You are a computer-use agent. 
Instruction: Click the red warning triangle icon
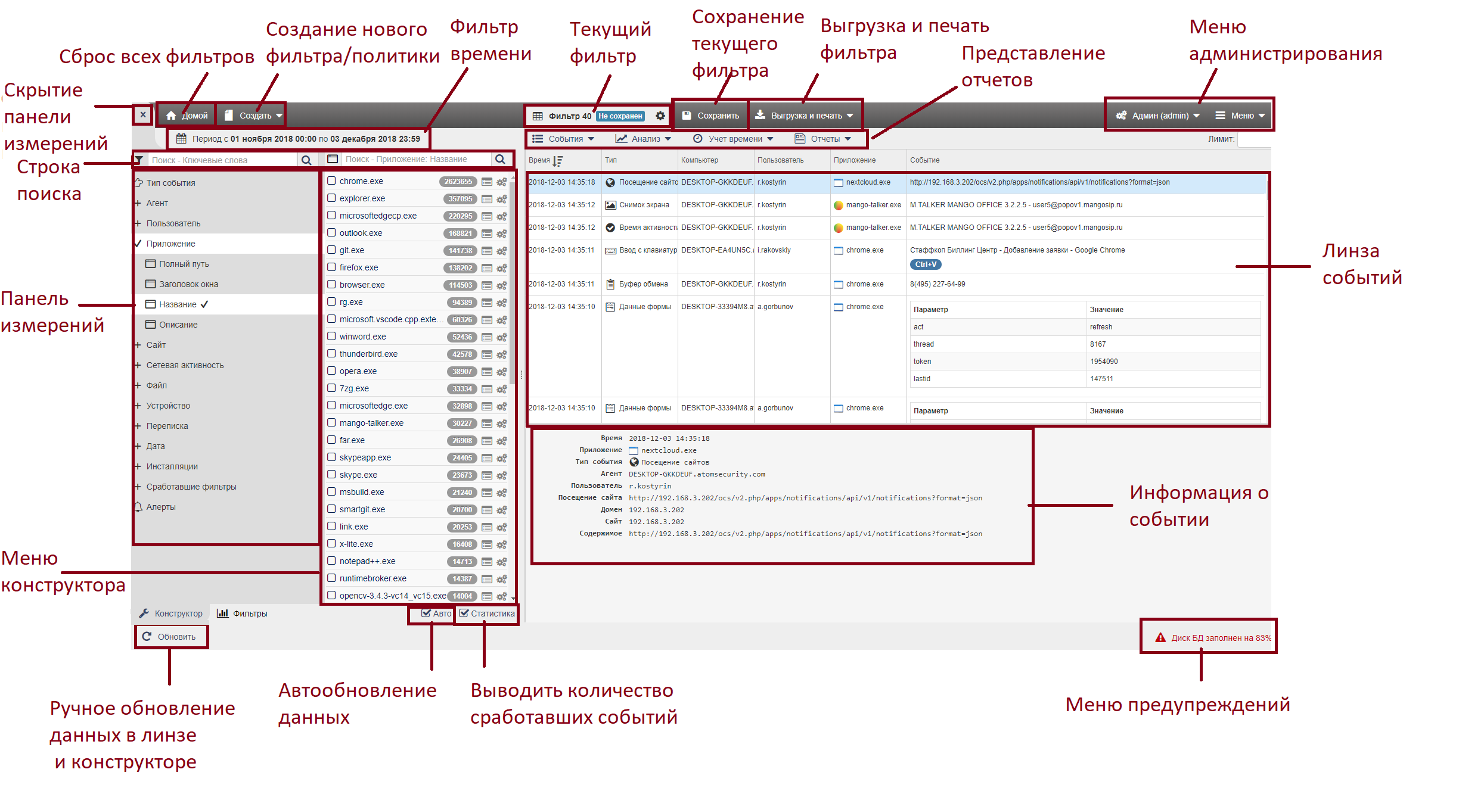point(1160,637)
